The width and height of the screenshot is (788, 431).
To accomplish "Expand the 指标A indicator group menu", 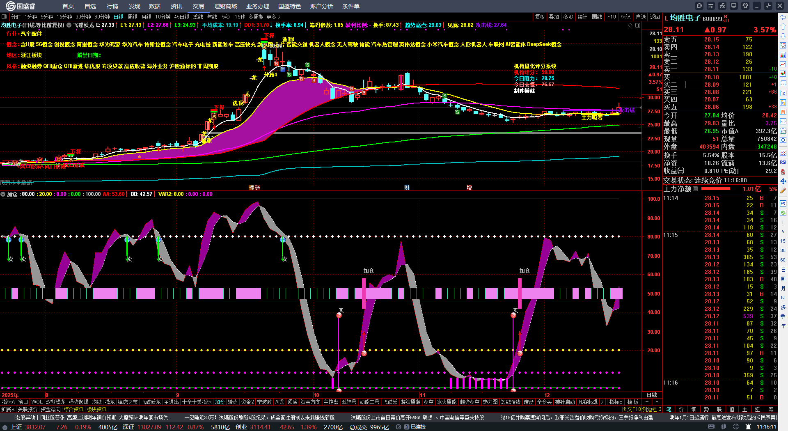I will [x=9, y=402].
